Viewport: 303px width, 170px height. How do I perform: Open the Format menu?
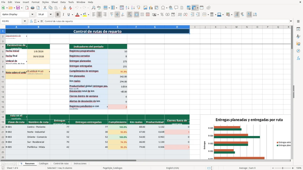[36, 2]
